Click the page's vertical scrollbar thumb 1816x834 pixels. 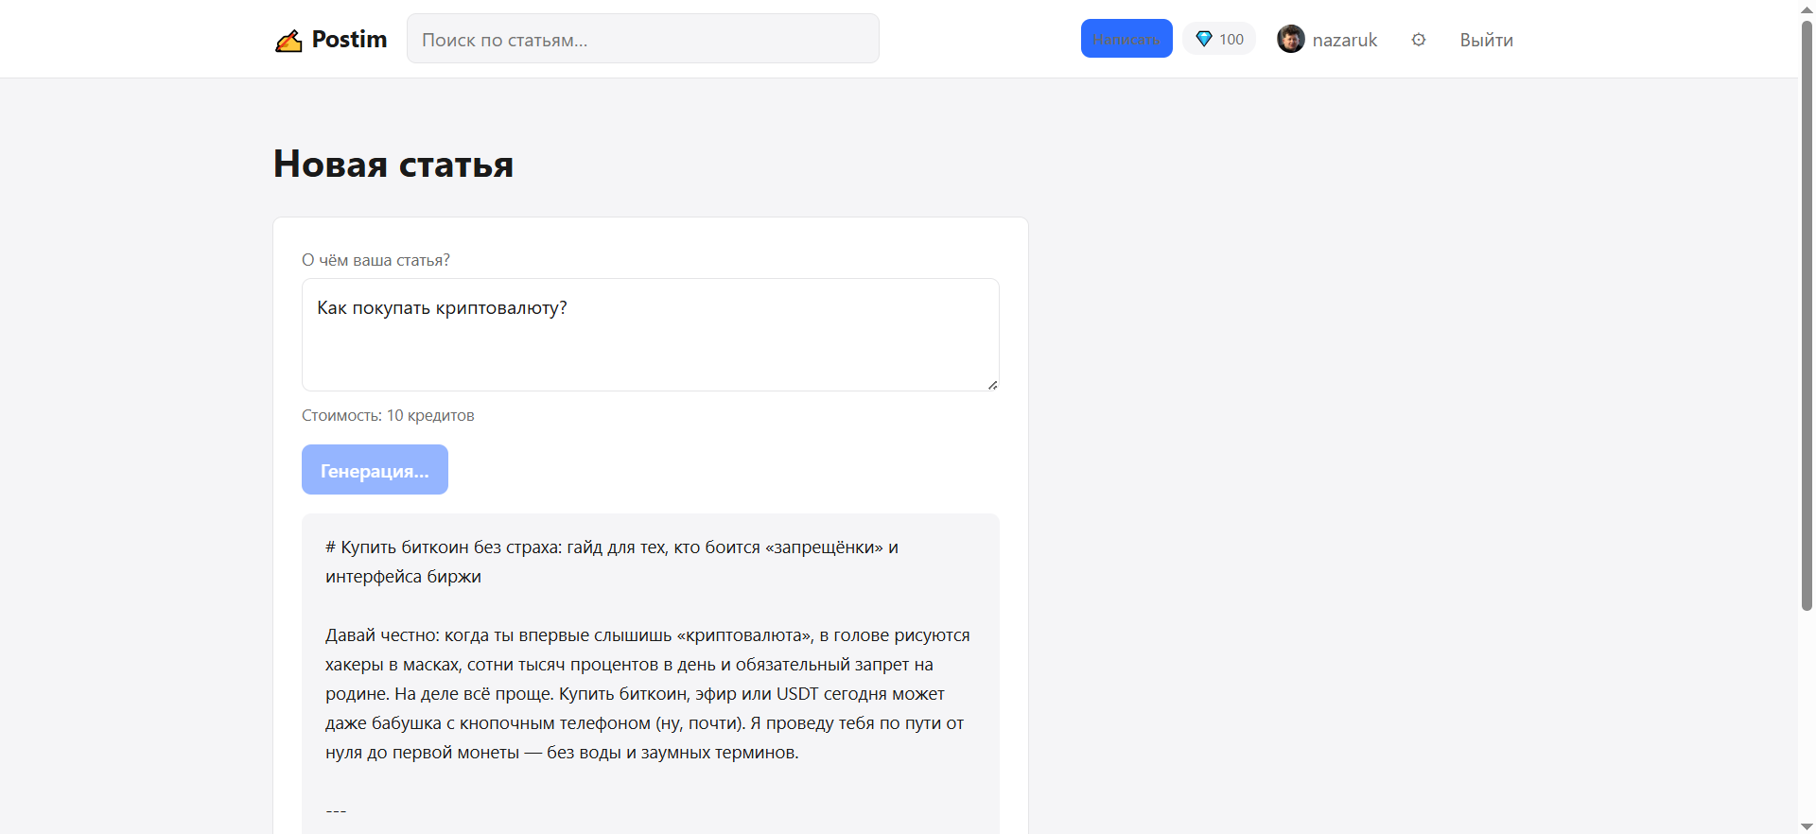point(1807,315)
